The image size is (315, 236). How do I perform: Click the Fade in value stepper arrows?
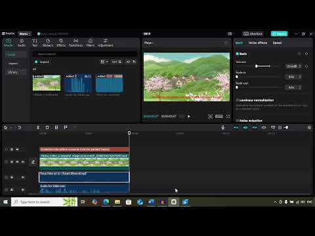click(x=300, y=77)
